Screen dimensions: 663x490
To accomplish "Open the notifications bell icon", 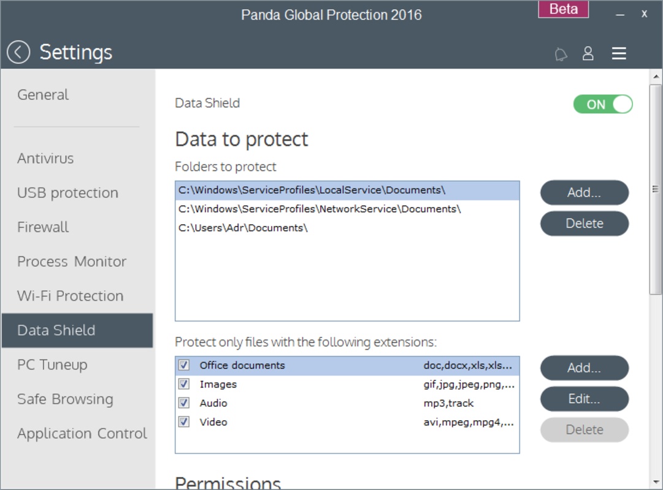I will click(x=561, y=54).
